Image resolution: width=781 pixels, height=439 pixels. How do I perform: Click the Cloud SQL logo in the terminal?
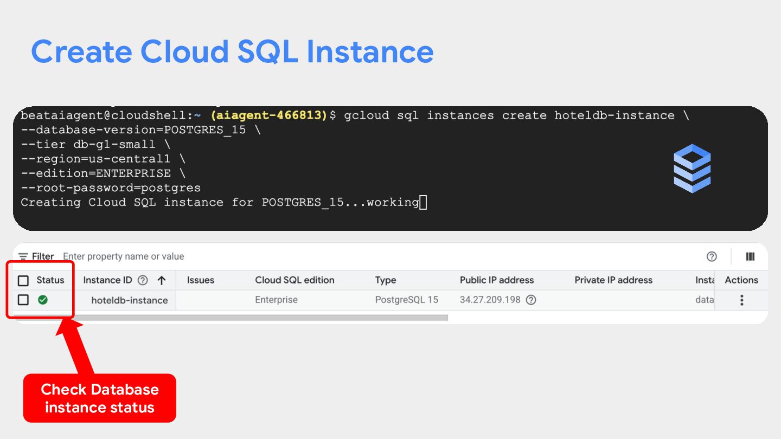[692, 169]
